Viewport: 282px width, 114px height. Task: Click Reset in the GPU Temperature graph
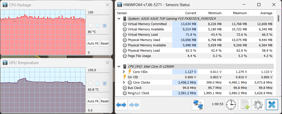pos(105,101)
